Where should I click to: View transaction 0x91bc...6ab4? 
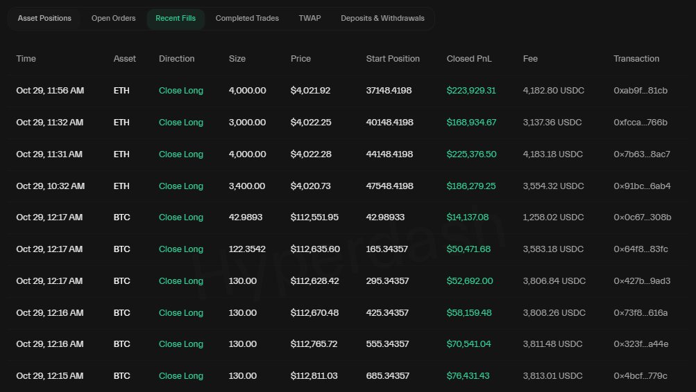pos(641,186)
